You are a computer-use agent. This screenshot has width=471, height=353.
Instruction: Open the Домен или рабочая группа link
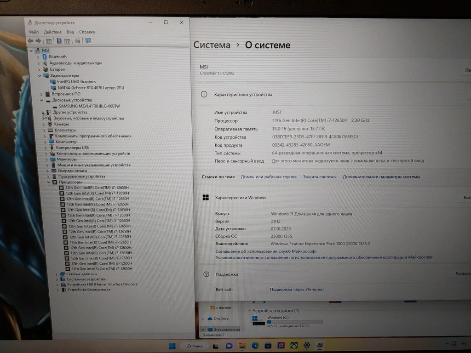[269, 177]
